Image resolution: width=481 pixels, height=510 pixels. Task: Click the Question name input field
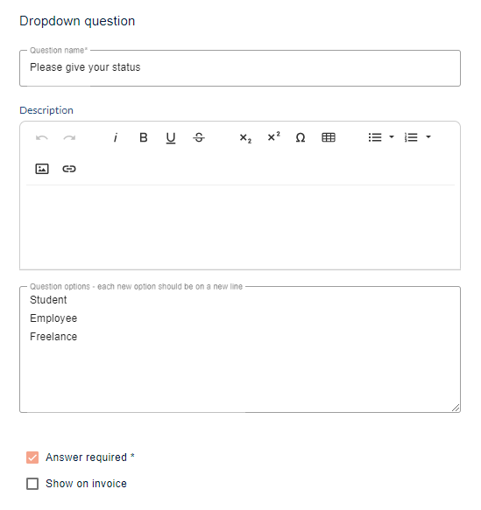pyautogui.click(x=240, y=68)
